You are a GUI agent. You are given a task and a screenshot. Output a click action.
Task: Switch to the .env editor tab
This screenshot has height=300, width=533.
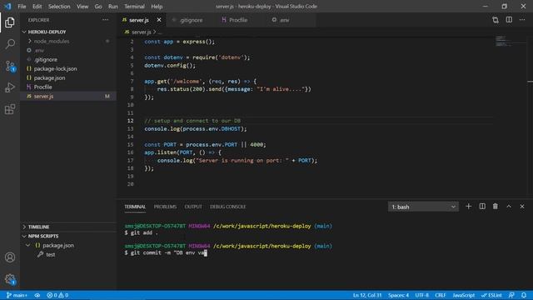pyautogui.click(x=284, y=20)
